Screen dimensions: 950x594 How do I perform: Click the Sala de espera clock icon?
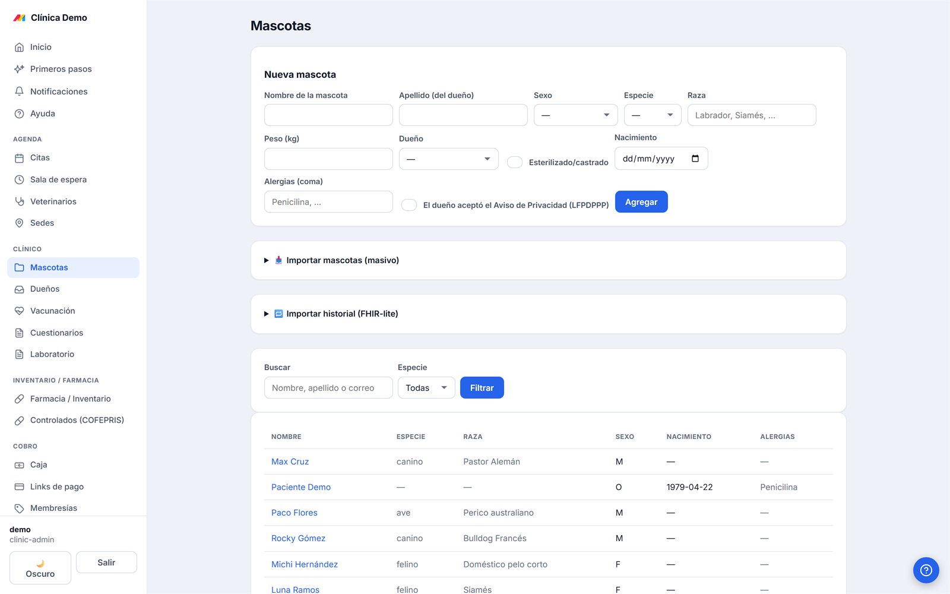[19, 179]
